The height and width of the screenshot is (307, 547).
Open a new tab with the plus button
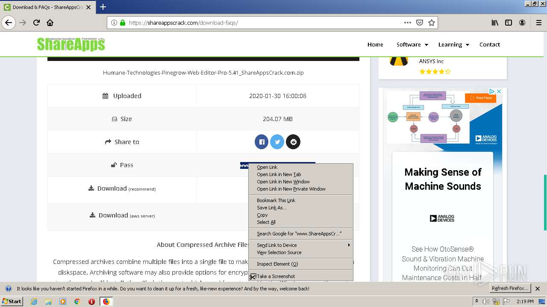(103, 7)
